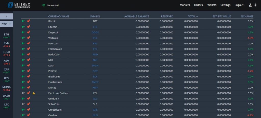Open the EMC2 symbol link
This screenshot has height=118, width=261.
[95, 82]
